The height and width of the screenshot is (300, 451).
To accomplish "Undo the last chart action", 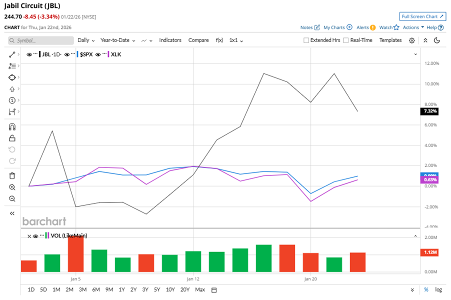I will point(12,149).
